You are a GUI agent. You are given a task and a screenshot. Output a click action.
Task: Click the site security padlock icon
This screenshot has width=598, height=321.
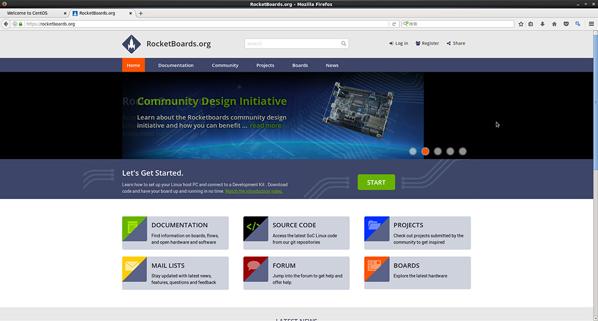click(x=20, y=24)
